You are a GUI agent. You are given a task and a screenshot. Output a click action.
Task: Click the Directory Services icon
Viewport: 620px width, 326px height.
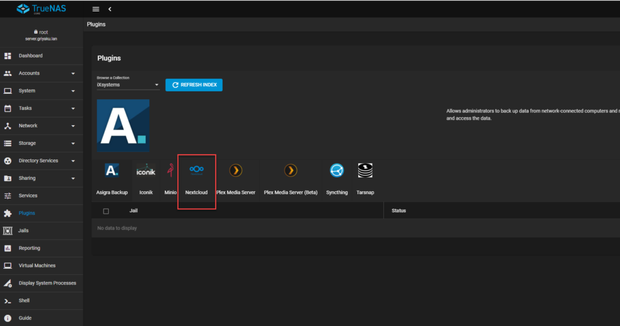point(7,161)
